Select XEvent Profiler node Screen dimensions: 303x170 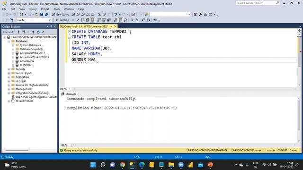point(24,101)
